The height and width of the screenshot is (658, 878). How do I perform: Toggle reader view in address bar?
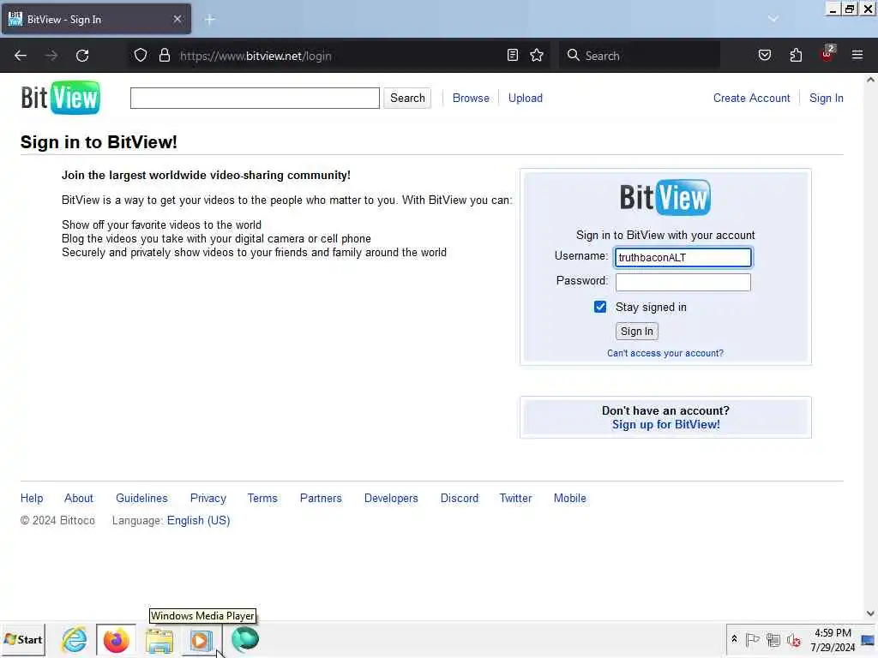point(513,55)
